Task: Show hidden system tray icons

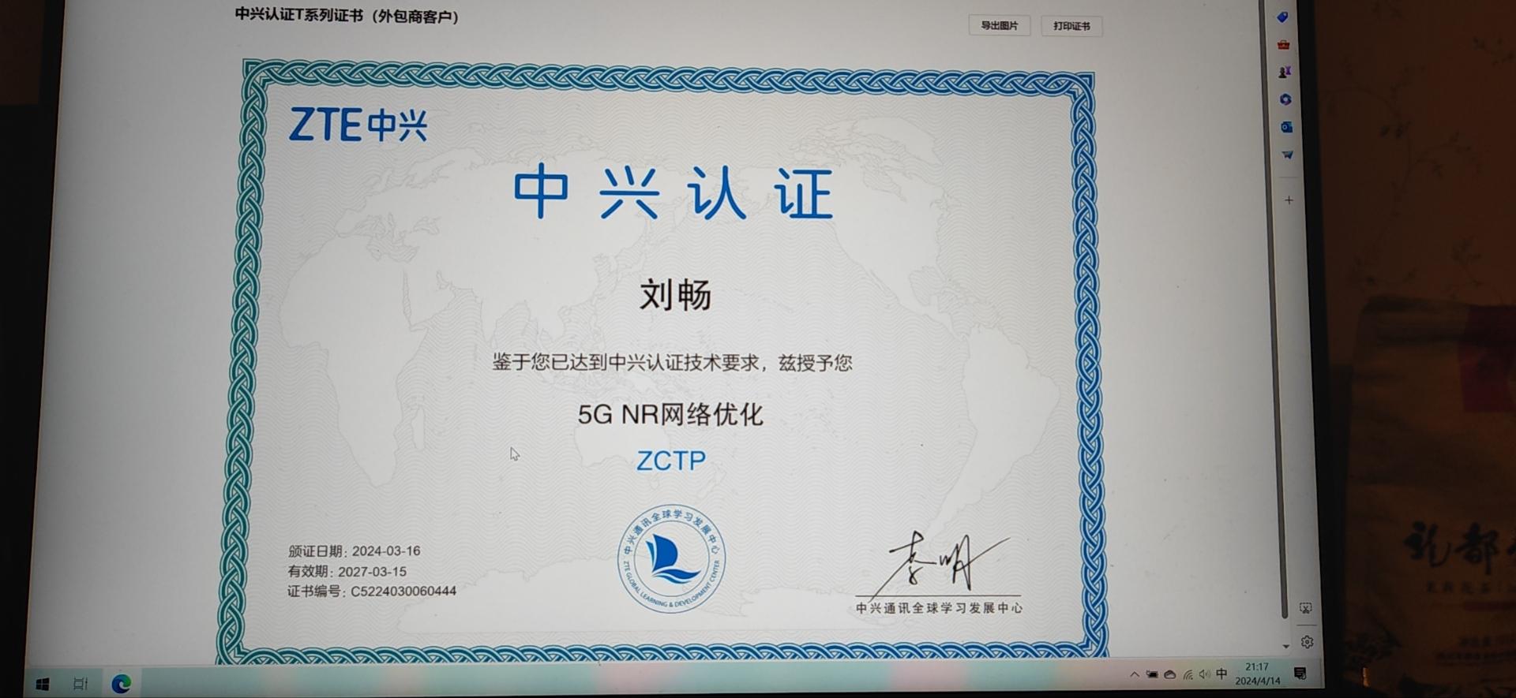Action: pos(1135,674)
